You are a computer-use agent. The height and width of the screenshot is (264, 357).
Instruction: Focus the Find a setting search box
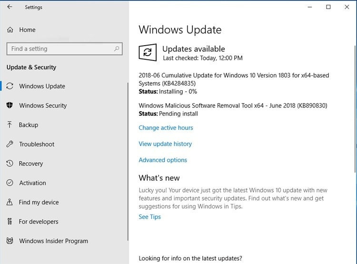[x=64, y=49]
